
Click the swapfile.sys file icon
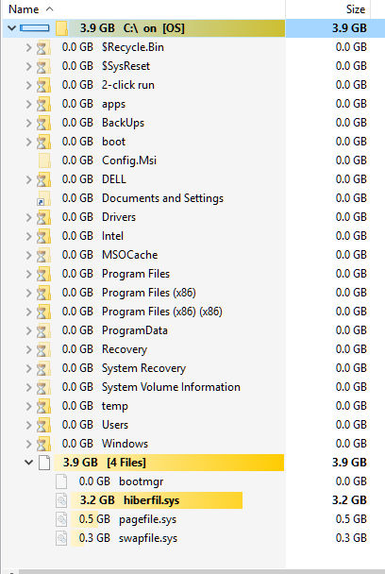[61, 538]
